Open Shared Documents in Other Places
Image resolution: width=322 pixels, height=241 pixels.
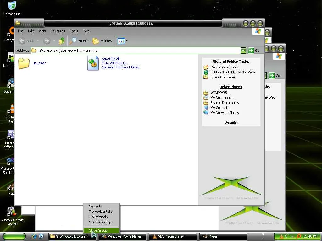(225, 103)
